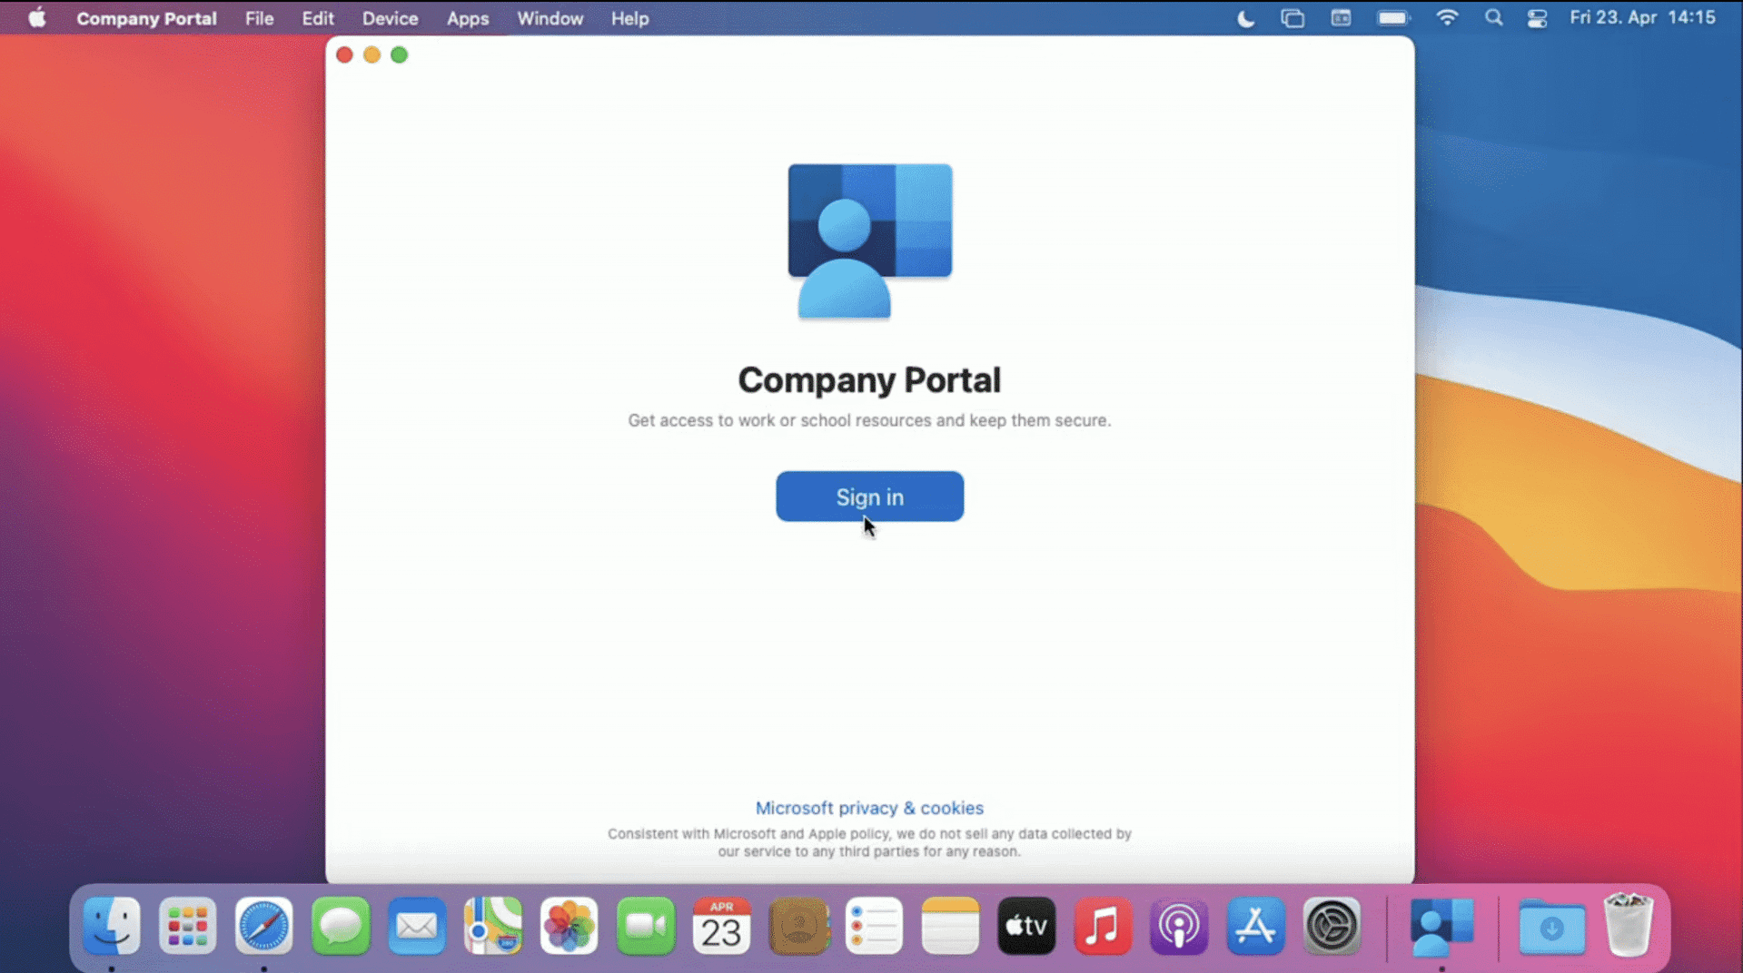Open System Preferences from the Dock
The width and height of the screenshot is (1743, 973).
pyautogui.click(x=1332, y=927)
